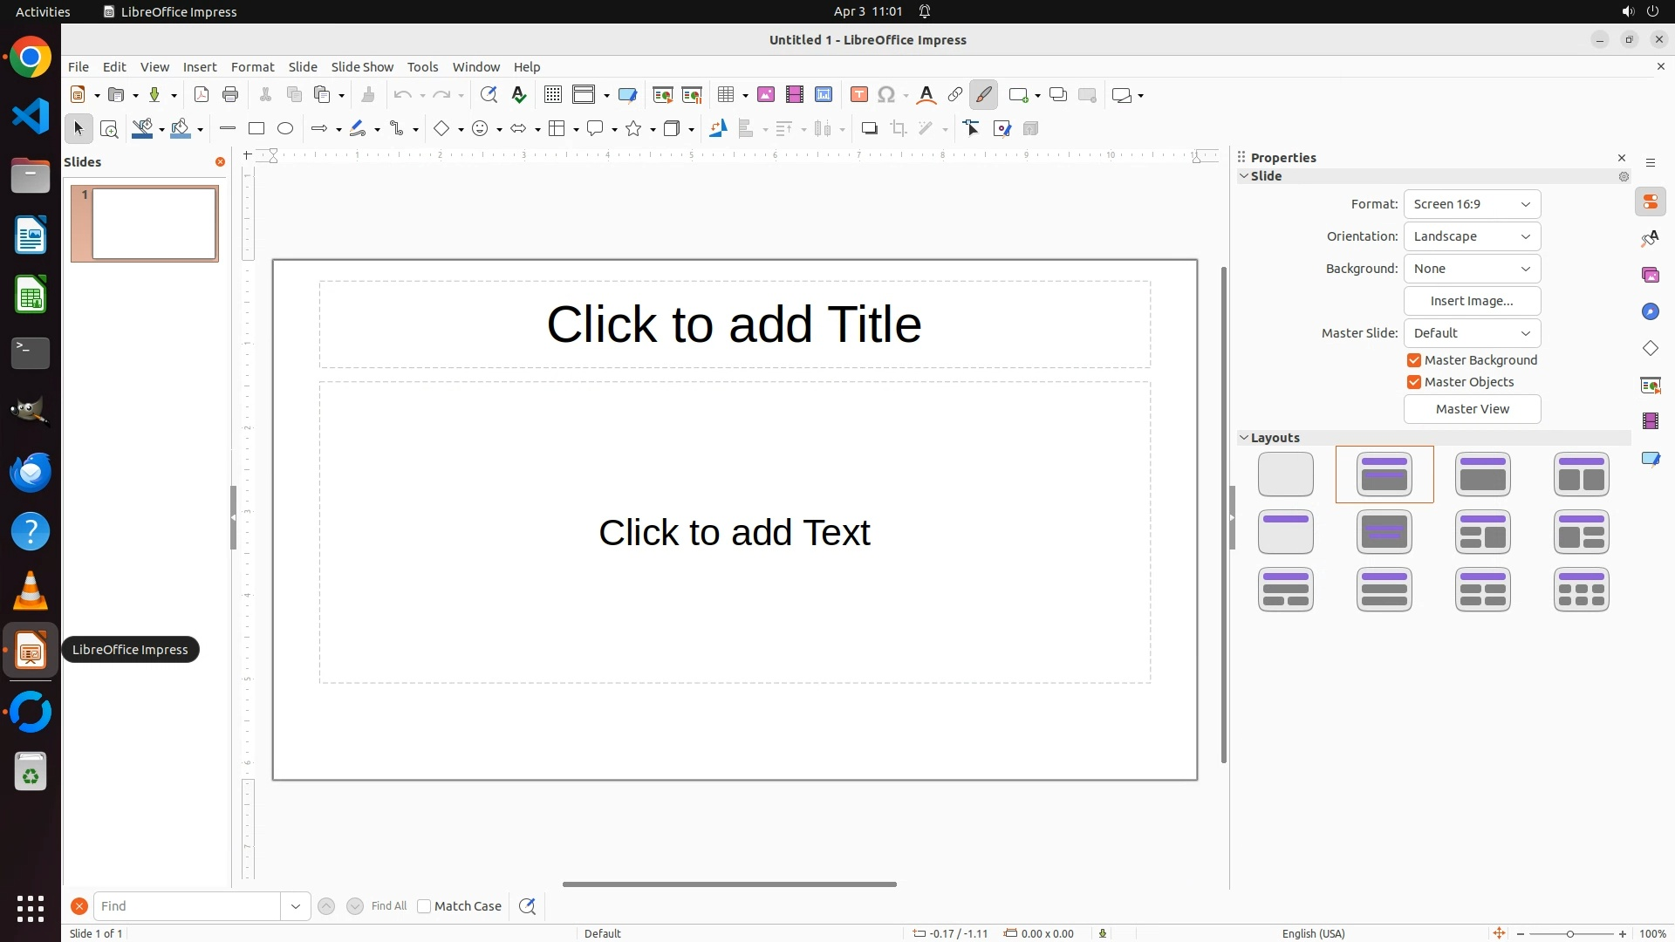Expand the Background dropdown set to None
This screenshot has height=942, width=1675.
1472,269
